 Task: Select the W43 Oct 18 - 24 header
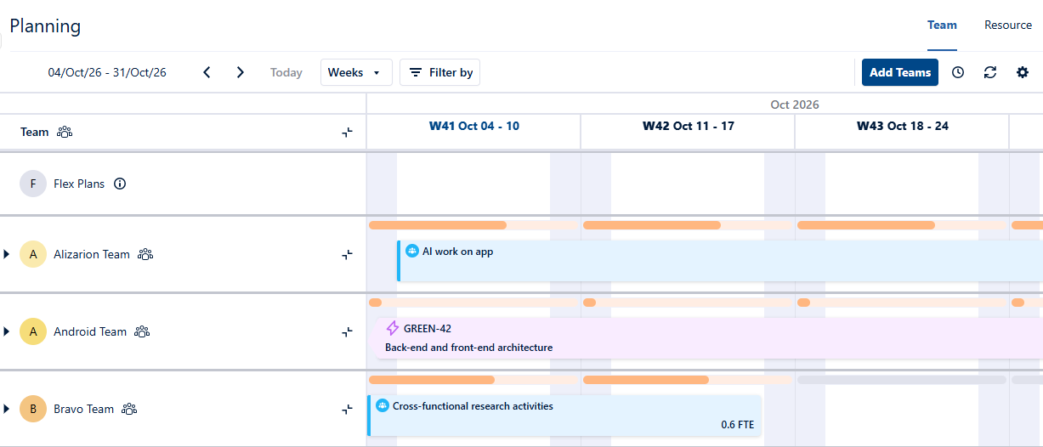pos(902,126)
